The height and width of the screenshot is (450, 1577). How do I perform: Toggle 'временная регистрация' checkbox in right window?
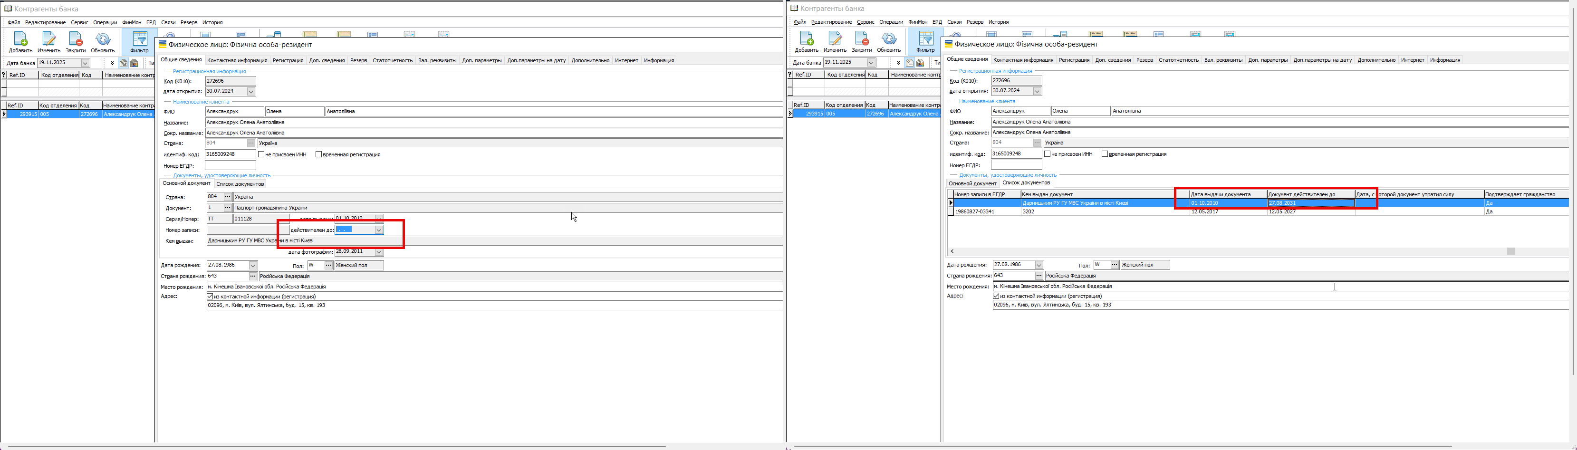(x=1105, y=153)
